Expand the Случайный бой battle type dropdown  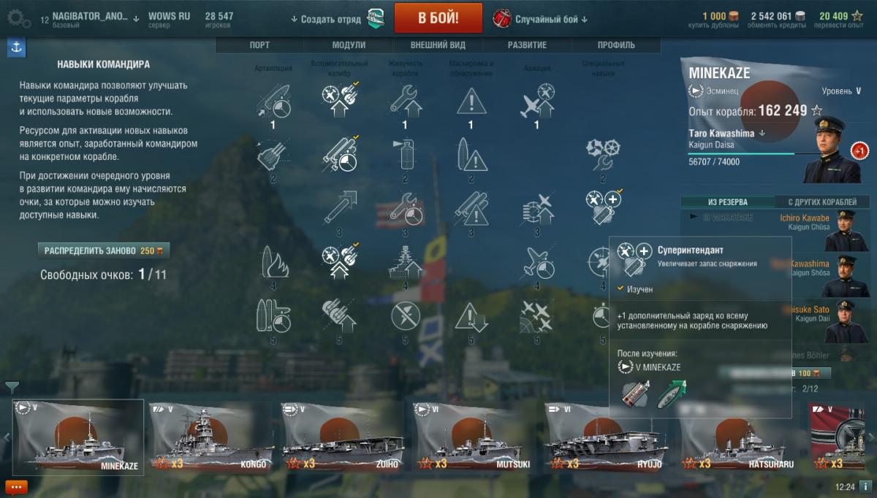pyautogui.click(x=551, y=19)
